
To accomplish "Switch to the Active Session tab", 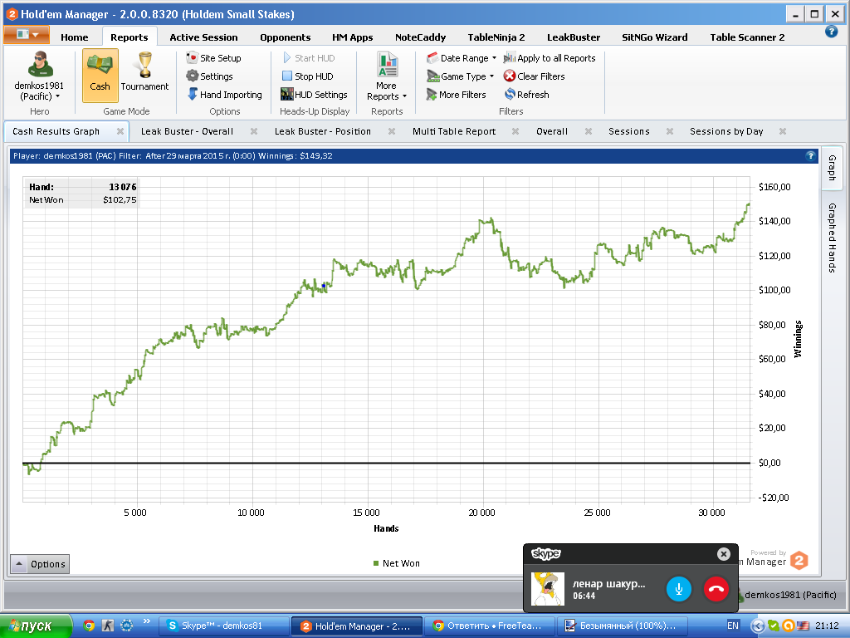I will tap(203, 37).
